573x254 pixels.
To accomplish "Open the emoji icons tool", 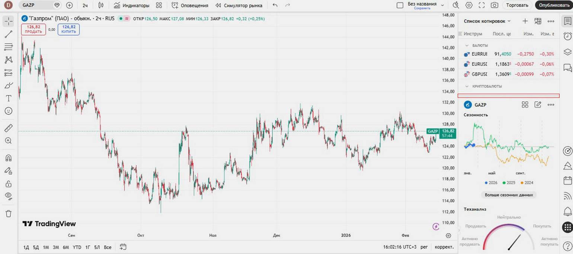I will click(9, 111).
